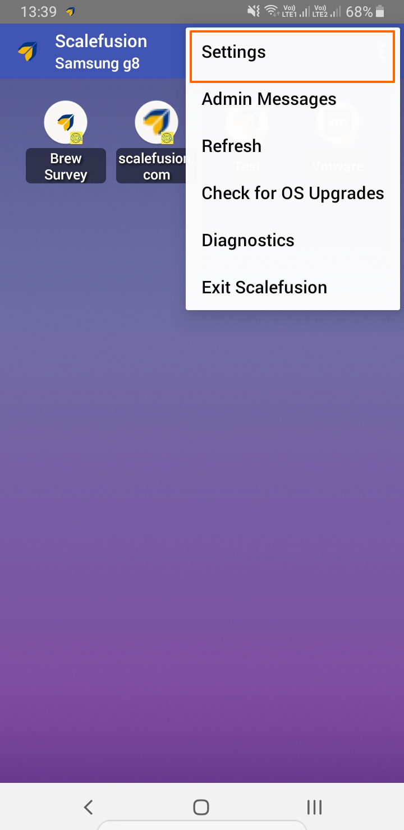Tap the Wi-Fi status icon
This screenshot has width=404, height=830.
(x=272, y=11)
